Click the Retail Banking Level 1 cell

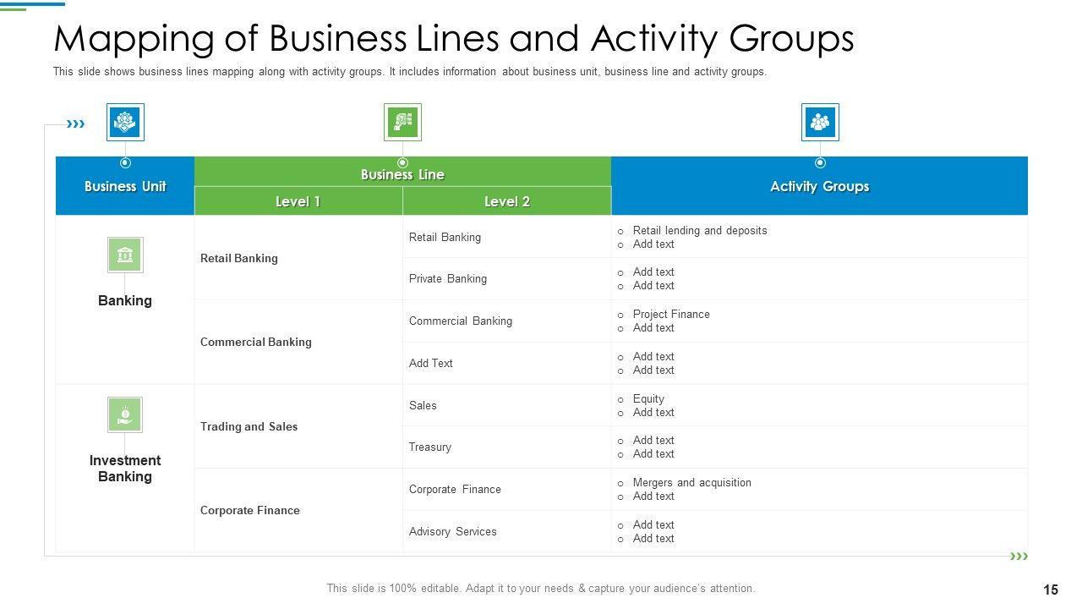click(239, 258)
